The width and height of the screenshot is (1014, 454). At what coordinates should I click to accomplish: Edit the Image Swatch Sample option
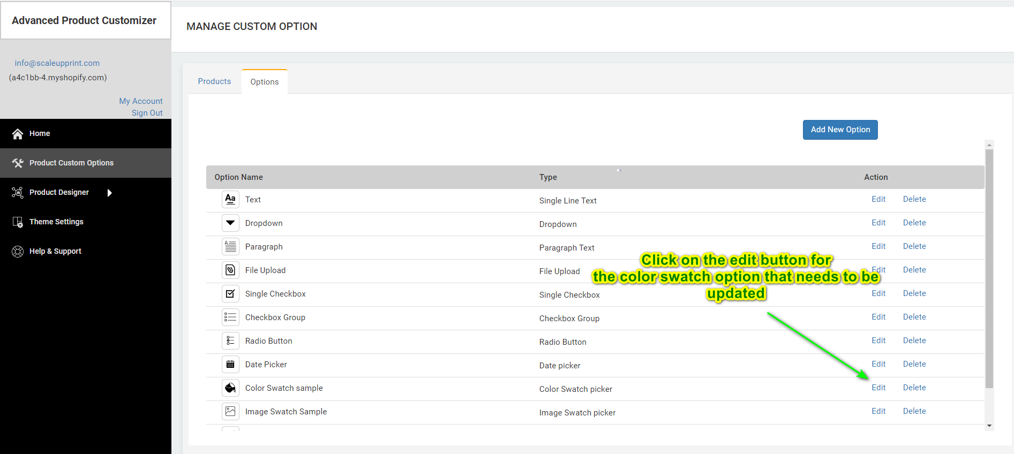coord(878,411)
